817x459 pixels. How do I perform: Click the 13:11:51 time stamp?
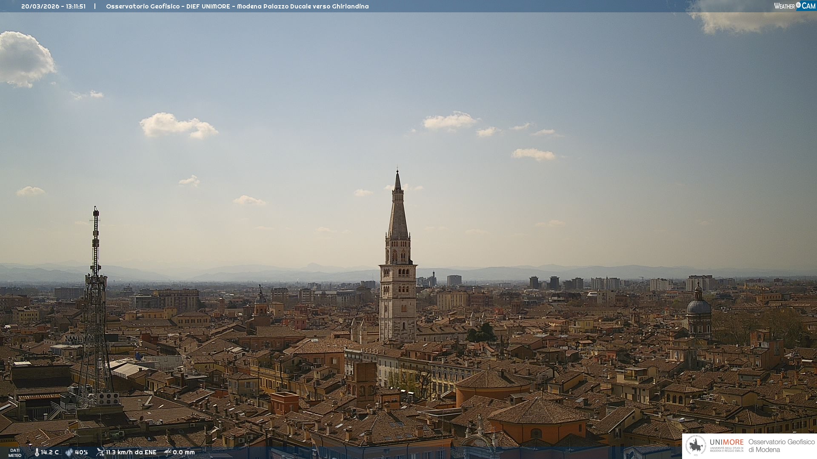[x=76, y=6]
